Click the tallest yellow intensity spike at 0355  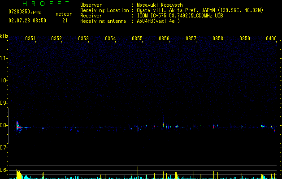pos(138,173)
